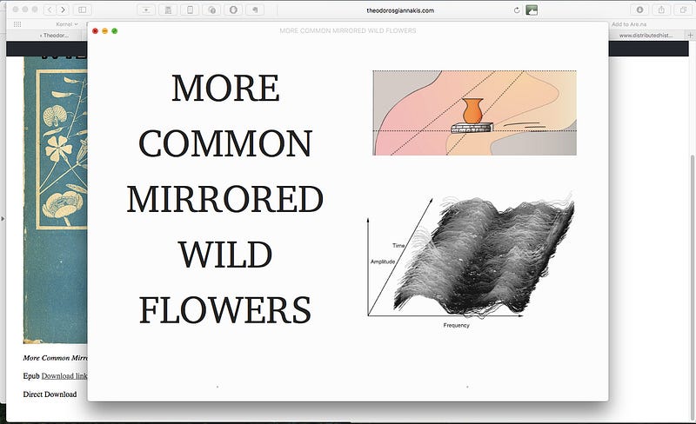Add a new tab with plus button

click(x=690, y=36)
